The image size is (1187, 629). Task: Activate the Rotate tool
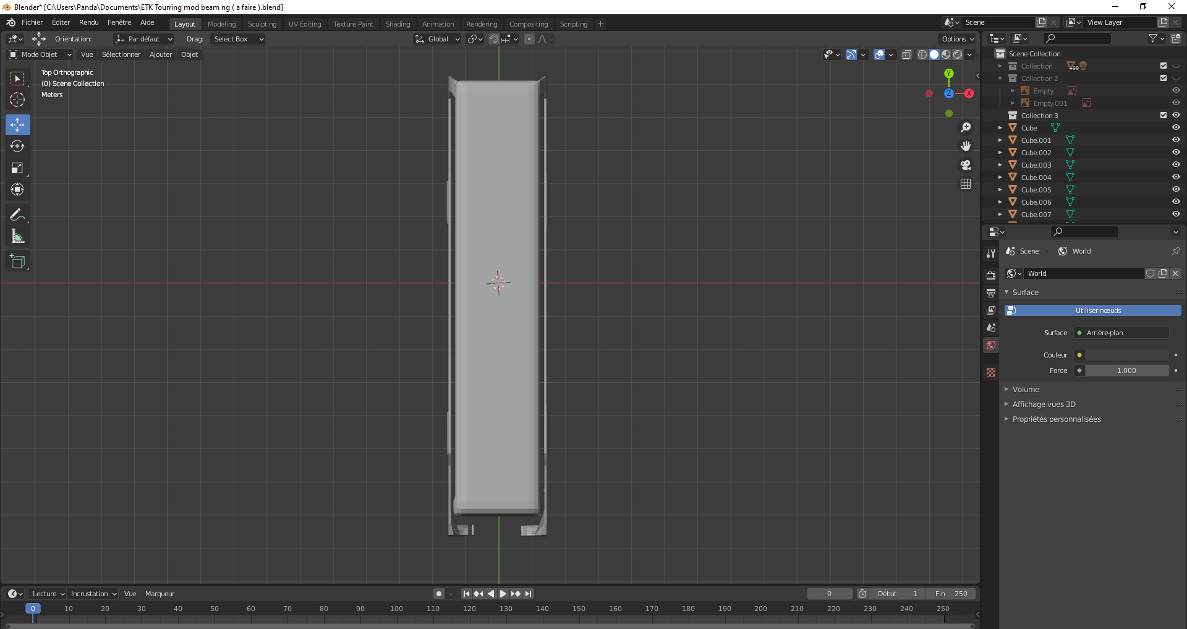point(17,147)
